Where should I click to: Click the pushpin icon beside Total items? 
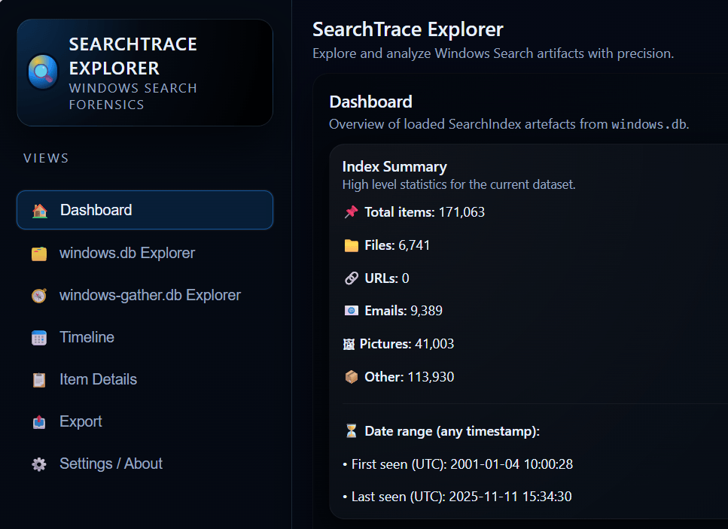pos(351,212)
